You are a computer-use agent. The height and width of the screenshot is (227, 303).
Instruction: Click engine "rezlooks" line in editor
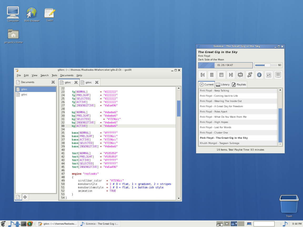point(85,174)
